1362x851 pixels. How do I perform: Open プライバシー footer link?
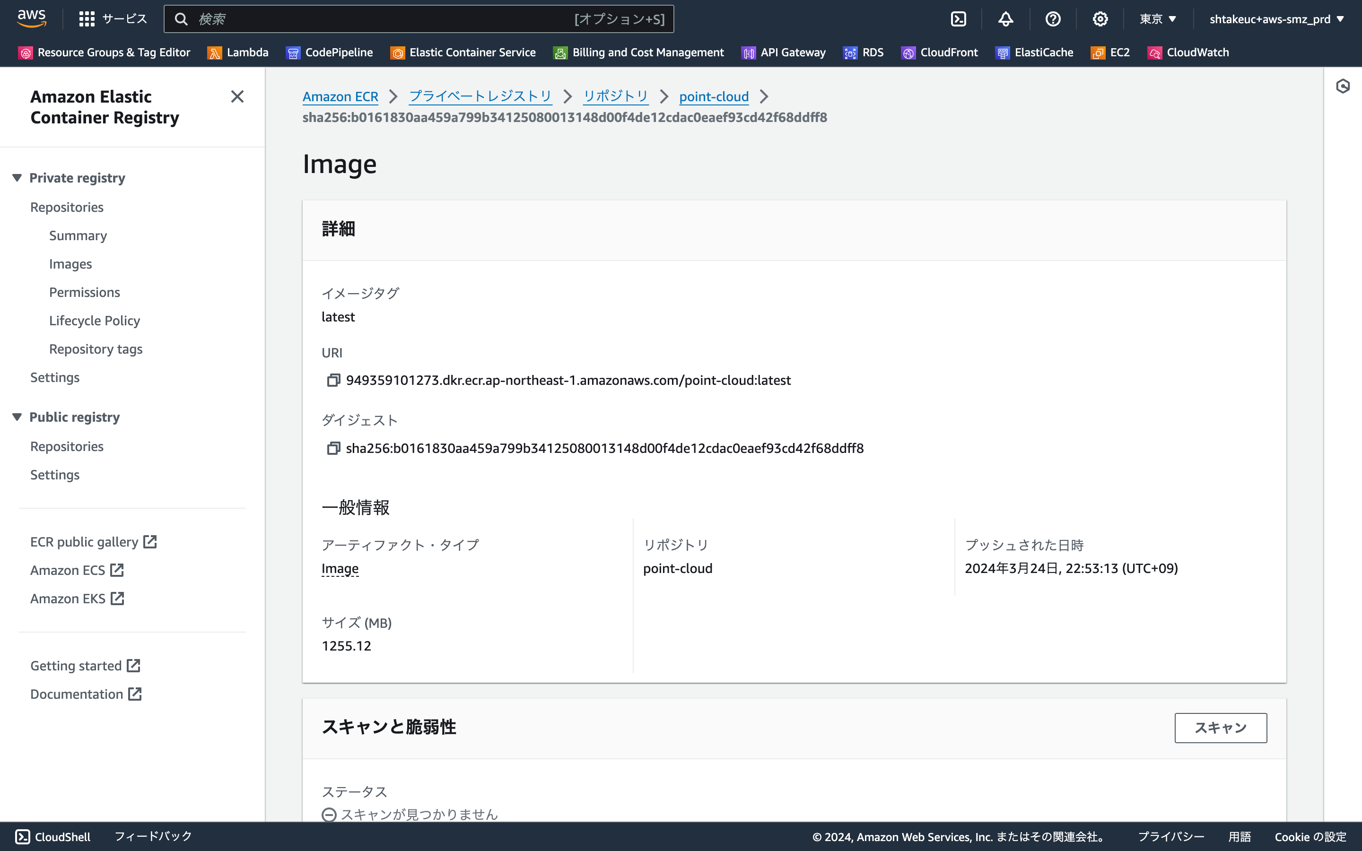(x=1171, y=837)
